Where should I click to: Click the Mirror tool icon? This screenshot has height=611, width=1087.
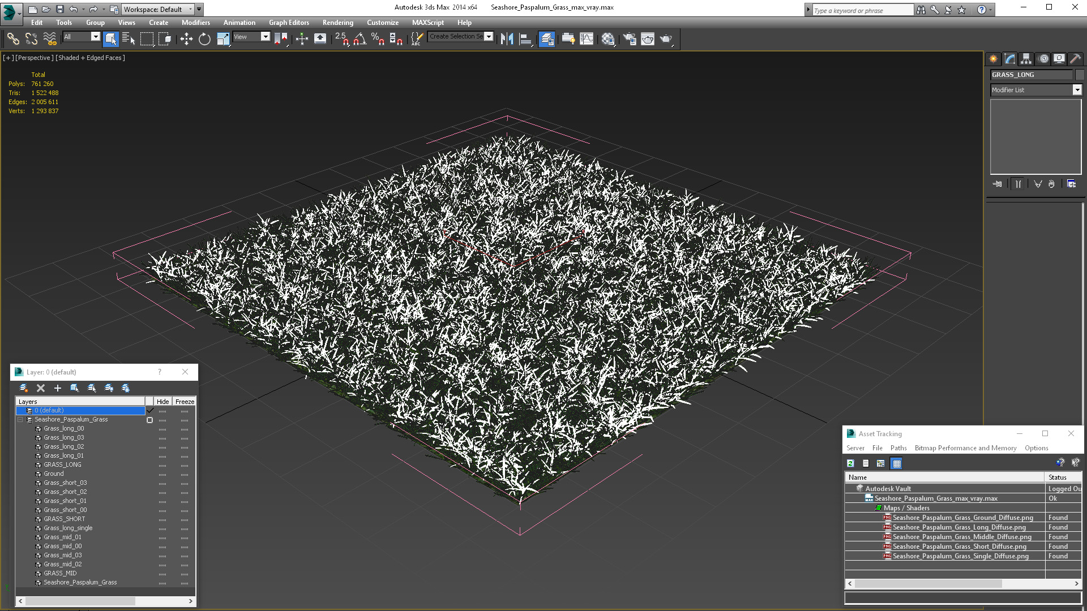point(507,38)
